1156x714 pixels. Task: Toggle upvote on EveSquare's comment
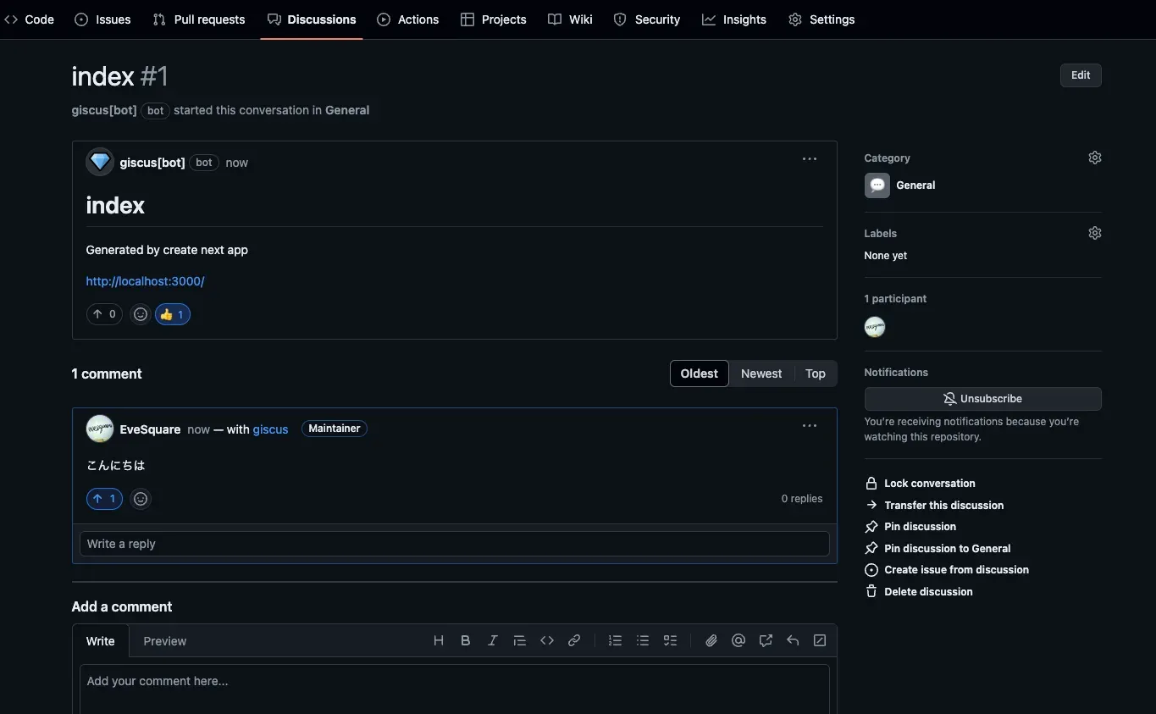tap(104, 499)
